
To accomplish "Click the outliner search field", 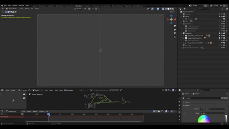I will coord(202,9).
